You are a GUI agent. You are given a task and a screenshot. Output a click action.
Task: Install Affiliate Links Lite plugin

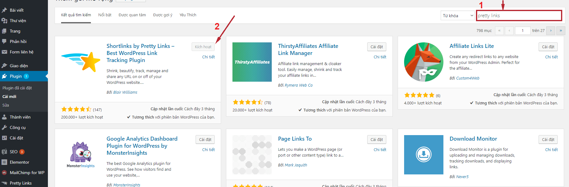tap(548, 47)
